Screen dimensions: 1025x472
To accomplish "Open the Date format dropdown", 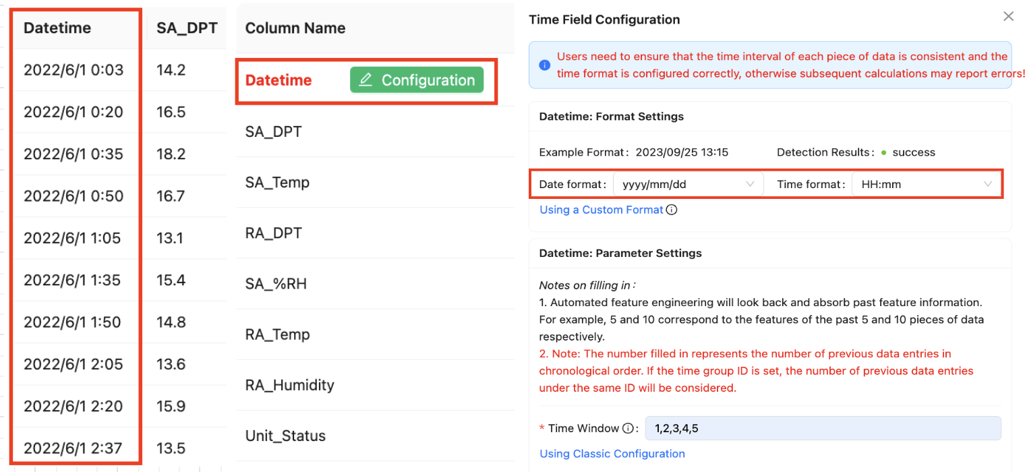I will click(x=688, y=184).
